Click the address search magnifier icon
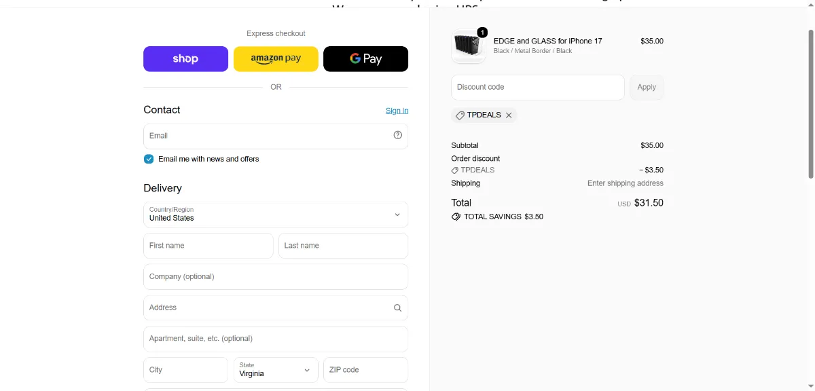The width and height of the screenshot is (815, 391). pos(398,308)
